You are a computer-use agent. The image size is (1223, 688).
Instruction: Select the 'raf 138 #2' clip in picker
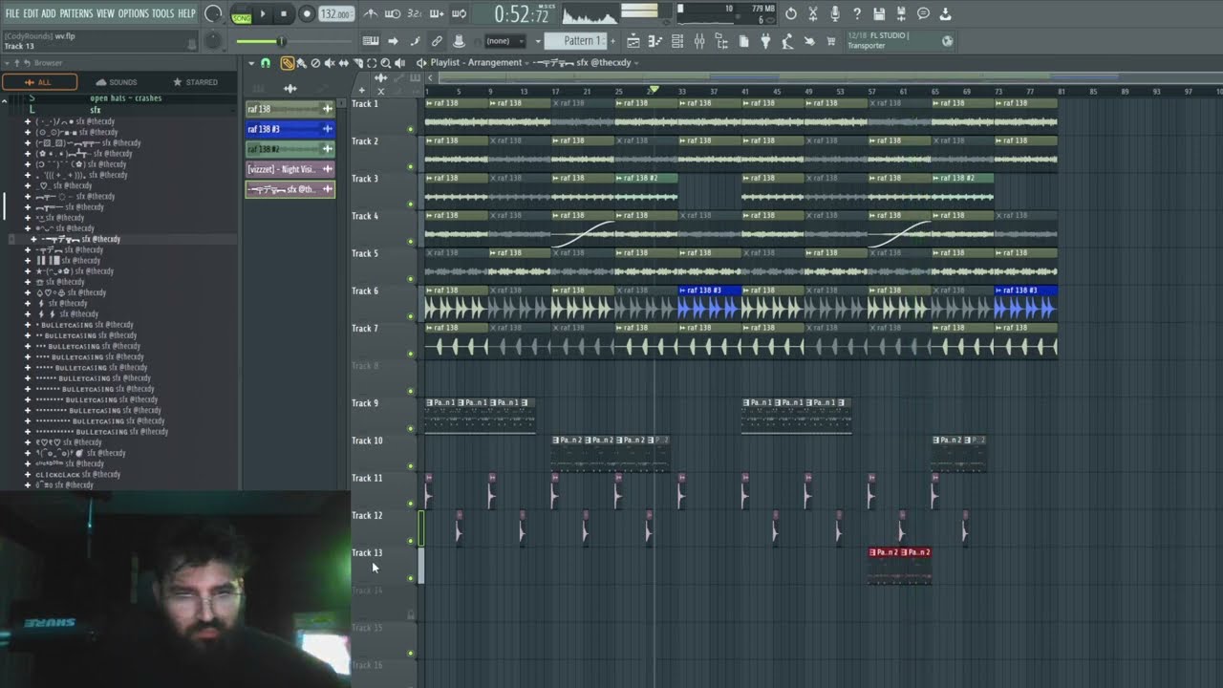290,149
